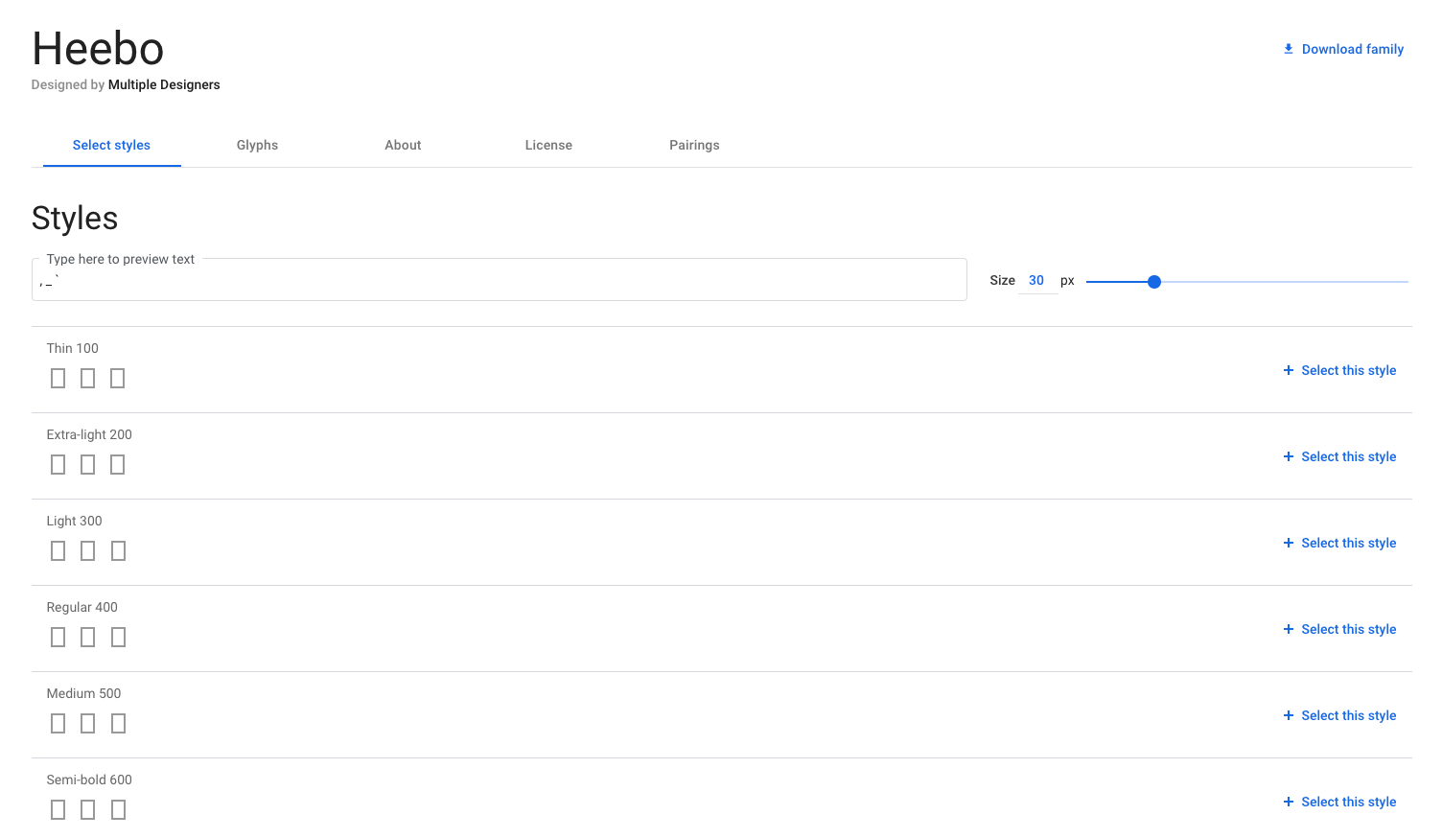
Task: Select this style for Medium 500
Action: point(1339,715)
